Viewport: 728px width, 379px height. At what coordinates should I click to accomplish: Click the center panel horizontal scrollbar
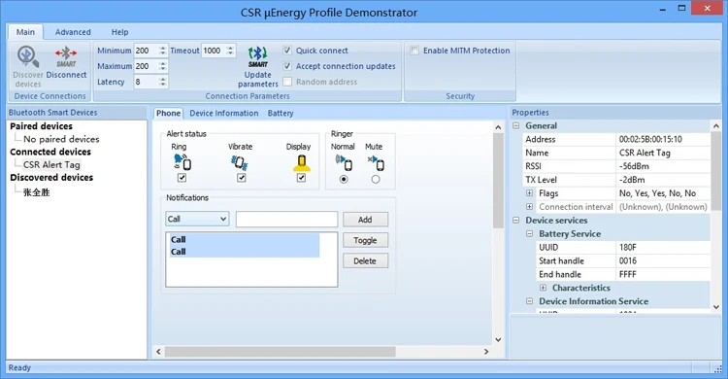tap(280, 352)
